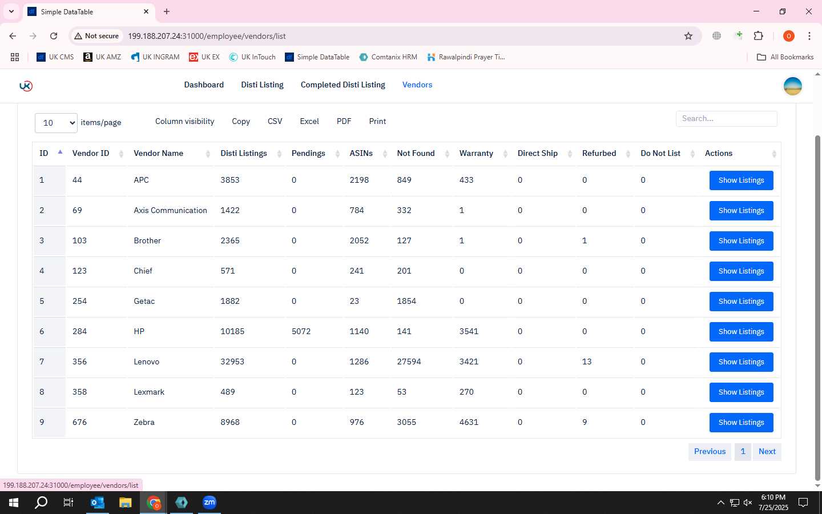Open the Chrome profile circle icon
Screen dimensions: 822x514
[789, 36]
